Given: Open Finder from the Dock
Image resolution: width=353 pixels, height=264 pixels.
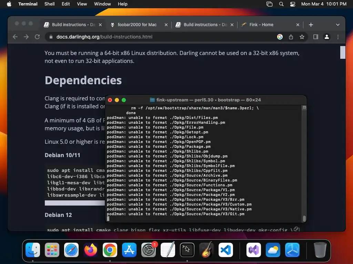Looking at the screenshot, I should click(x=33, y=250).
